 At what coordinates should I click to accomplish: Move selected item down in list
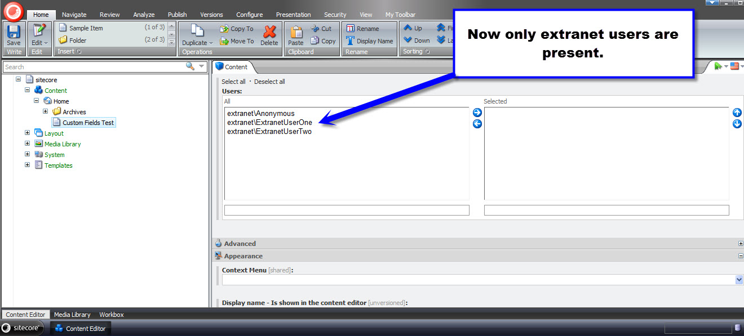(737, 124)
